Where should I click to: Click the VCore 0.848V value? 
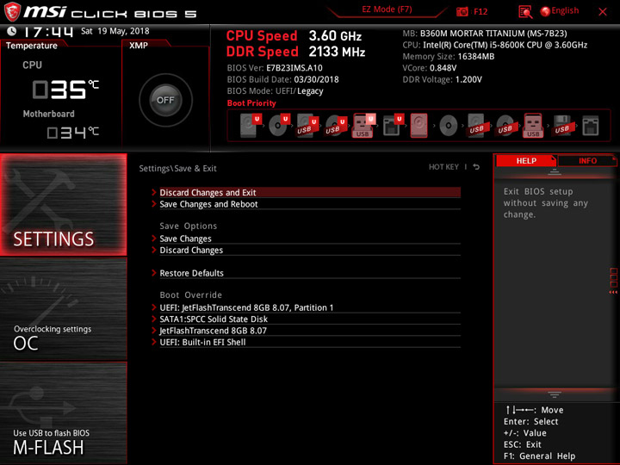443,68
